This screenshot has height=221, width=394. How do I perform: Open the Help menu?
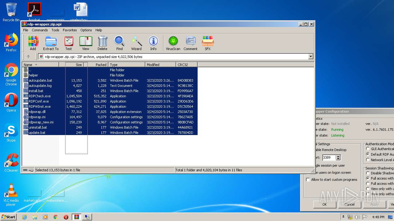tap(98, 30)
